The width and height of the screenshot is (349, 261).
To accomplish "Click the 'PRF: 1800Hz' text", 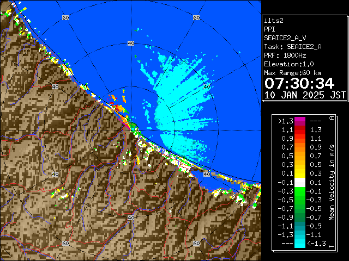I will coord(285,55).
